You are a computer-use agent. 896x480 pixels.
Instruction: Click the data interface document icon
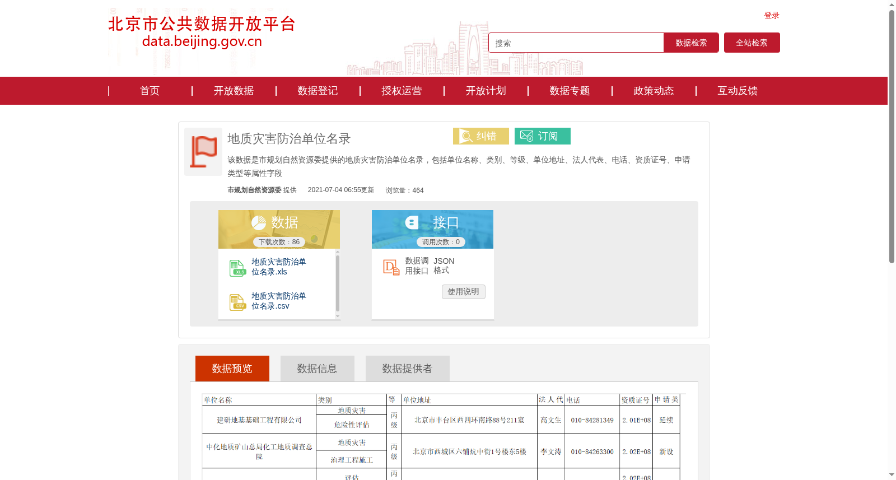(391, 267)
